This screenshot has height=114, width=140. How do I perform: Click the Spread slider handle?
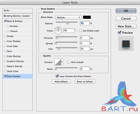click(56, 43)
